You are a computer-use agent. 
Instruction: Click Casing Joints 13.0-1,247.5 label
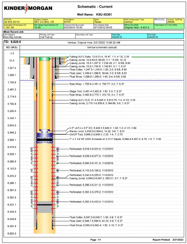tap(100, 63)
